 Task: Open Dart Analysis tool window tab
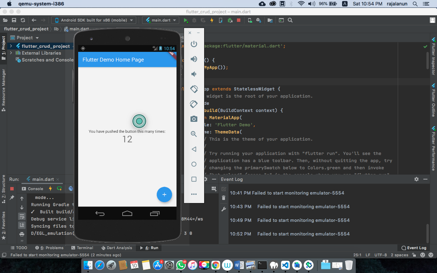click(116, 248)
